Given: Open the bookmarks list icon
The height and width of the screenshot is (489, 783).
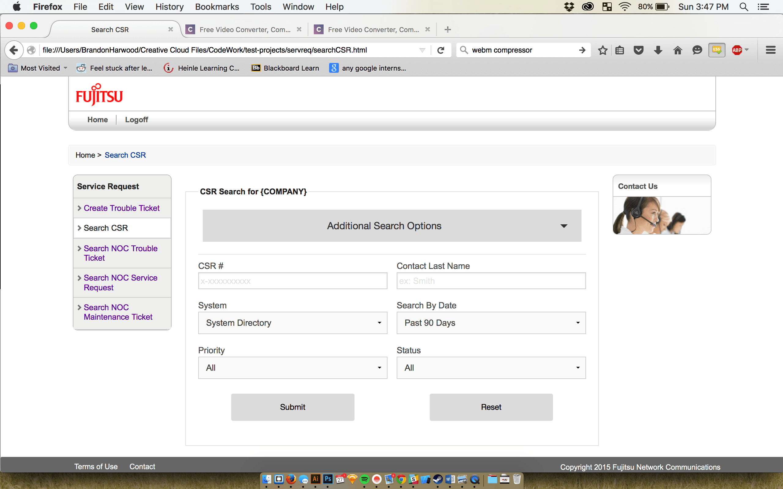Looking at the screenshot, I should [x=620, y=50].
